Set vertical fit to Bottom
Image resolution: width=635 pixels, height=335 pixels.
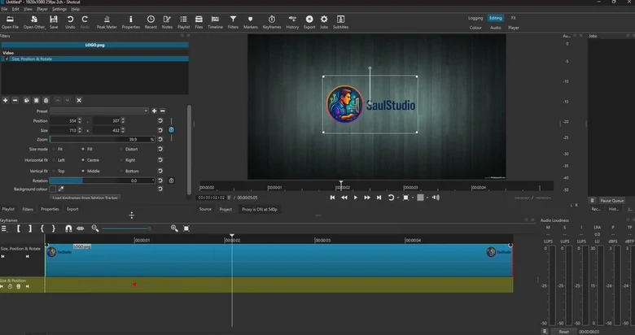[x=121, y=171]
